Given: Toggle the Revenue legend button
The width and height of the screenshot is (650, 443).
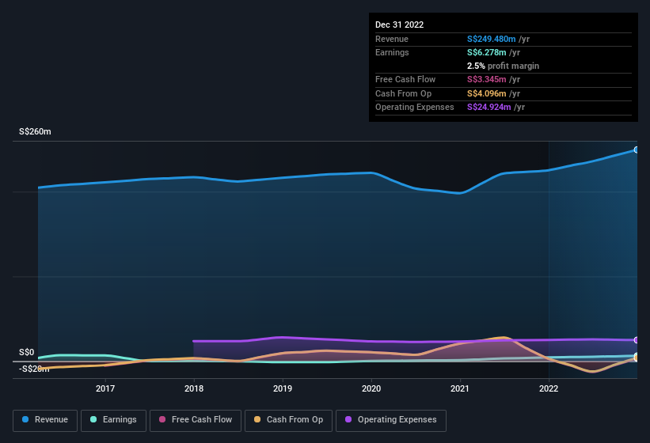Looking at the screenshot, I should coord(45,420).
